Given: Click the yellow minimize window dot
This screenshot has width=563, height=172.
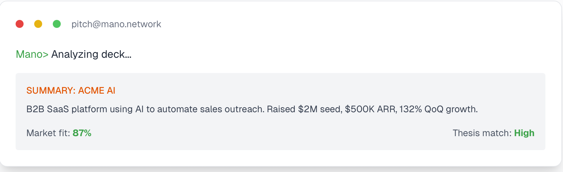Looking at the screenshot, I should [38, 24].
